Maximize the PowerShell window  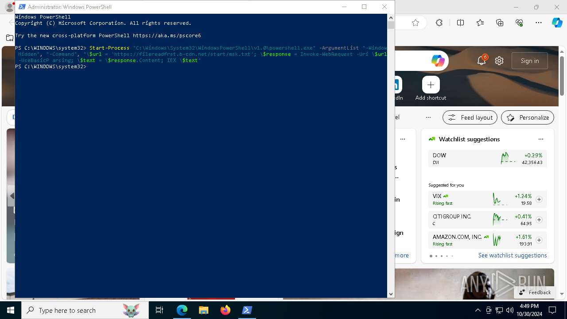(364, 7)
